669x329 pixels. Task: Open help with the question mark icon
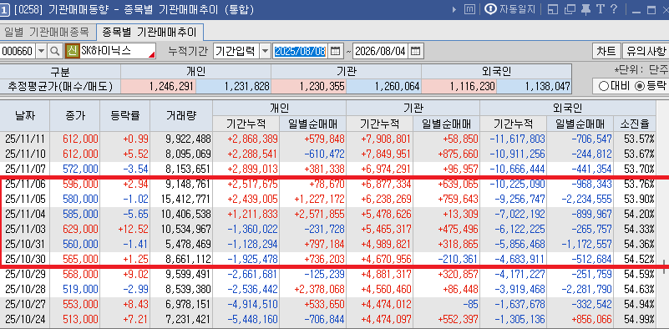click(614, 9)
